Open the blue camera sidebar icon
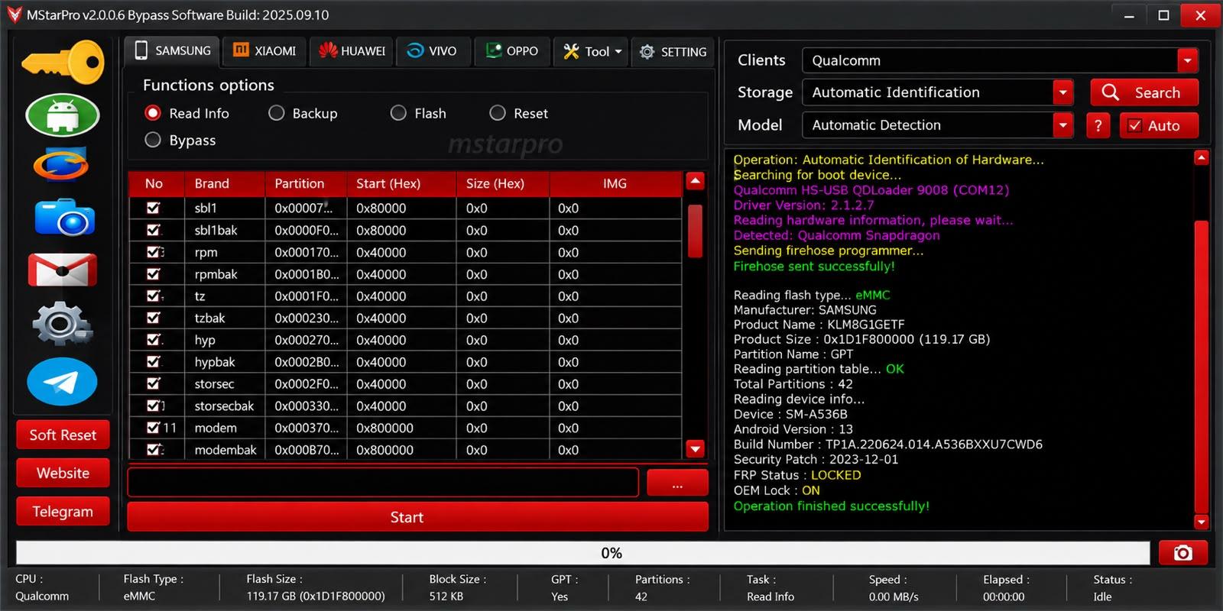The width and height of the screenshot is (1223, 611). click(64, 218)
